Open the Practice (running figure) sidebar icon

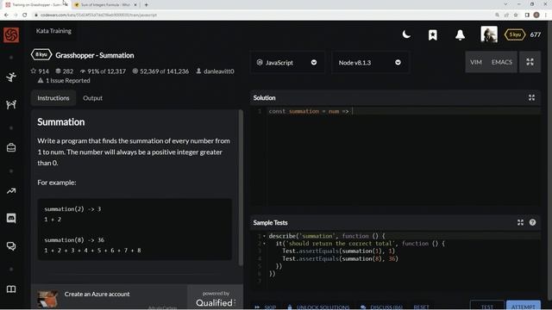[11, 77]
